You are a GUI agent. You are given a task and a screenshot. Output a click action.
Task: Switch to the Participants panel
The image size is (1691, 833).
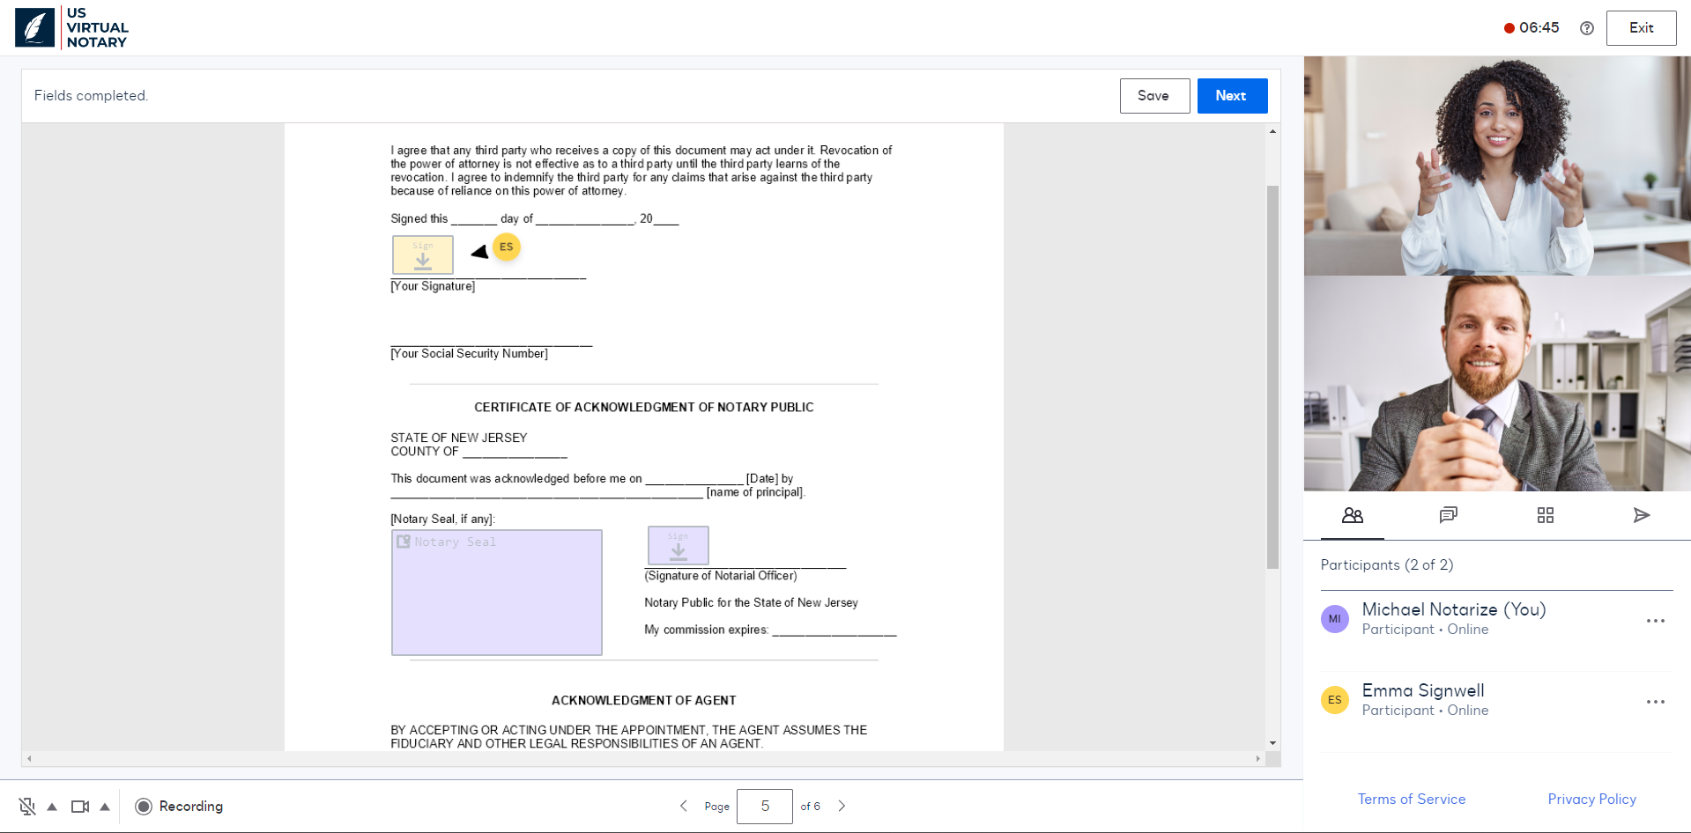[x=1353, y=516]
